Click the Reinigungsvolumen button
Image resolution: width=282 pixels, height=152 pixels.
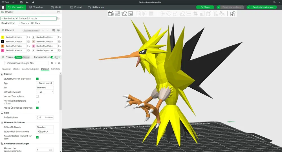pos(31,30)
